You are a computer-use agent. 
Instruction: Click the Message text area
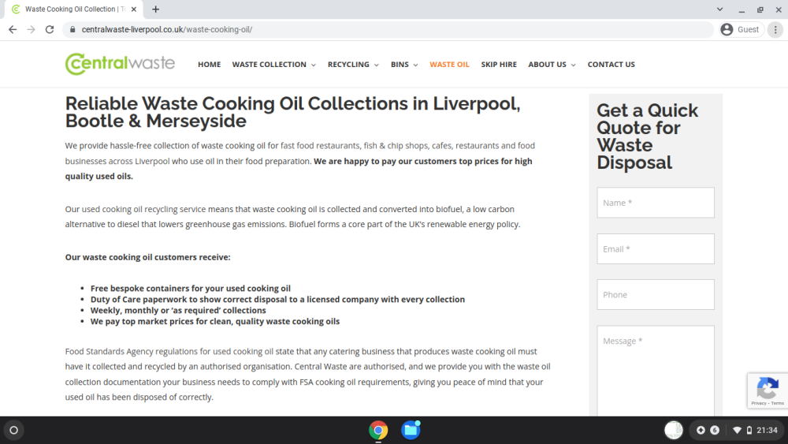(656, 371)
